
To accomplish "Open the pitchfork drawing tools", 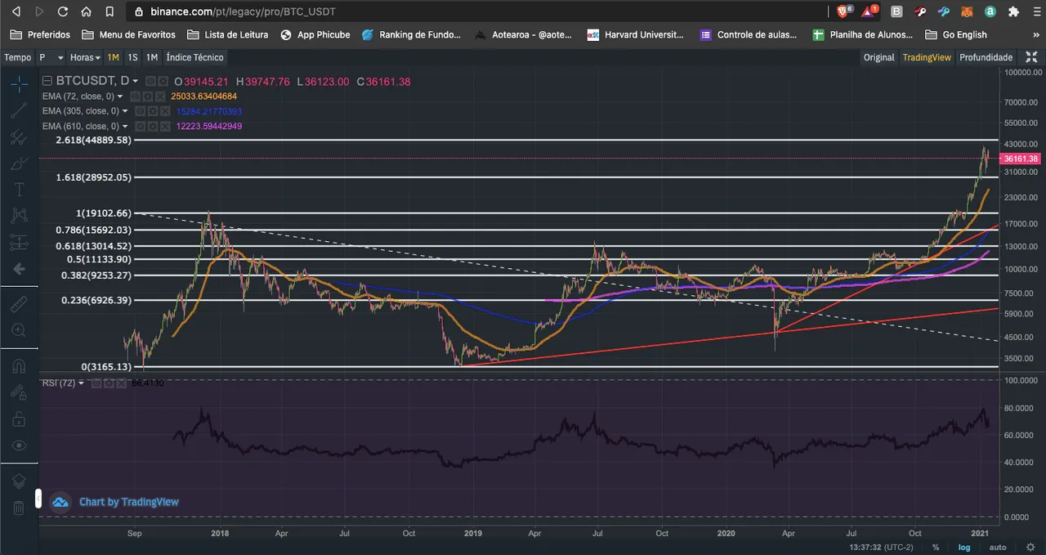I will (19, 137).
